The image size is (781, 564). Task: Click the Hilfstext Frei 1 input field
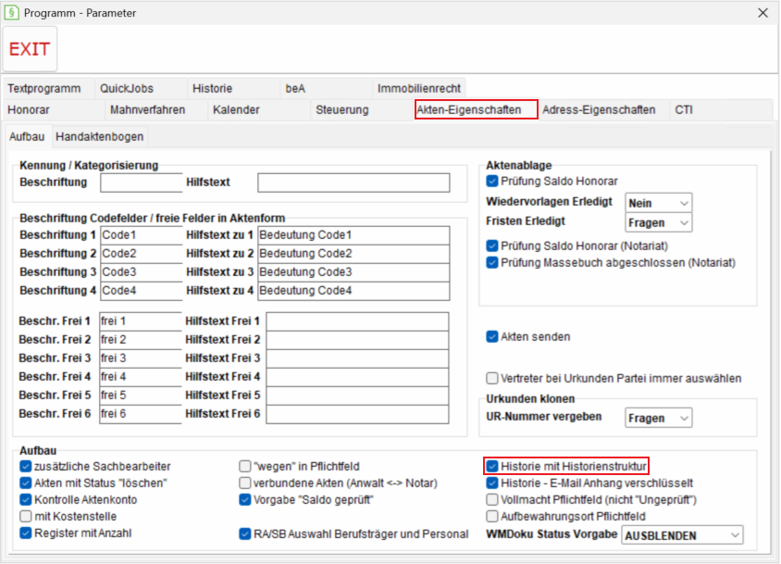click(357, 321)
